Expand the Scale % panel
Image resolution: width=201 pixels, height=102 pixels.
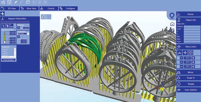pos(188,78)
